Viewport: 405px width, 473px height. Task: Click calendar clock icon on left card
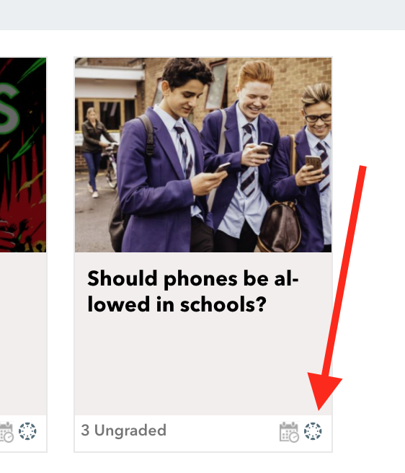pyautogui.click(x=6, y=432)
